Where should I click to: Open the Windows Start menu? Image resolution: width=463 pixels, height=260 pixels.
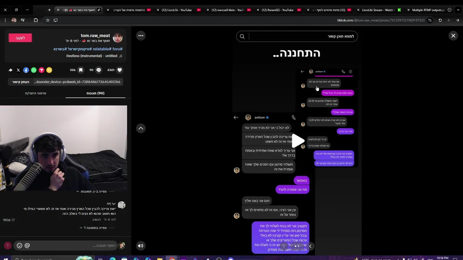click(5, 259)
